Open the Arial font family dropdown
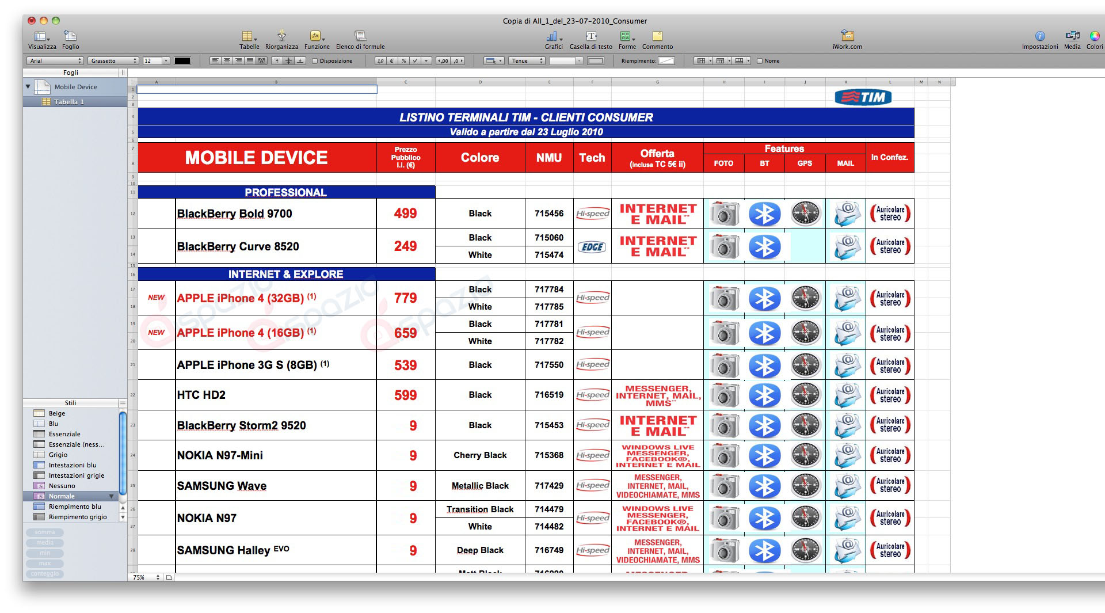 pos(55,60)
